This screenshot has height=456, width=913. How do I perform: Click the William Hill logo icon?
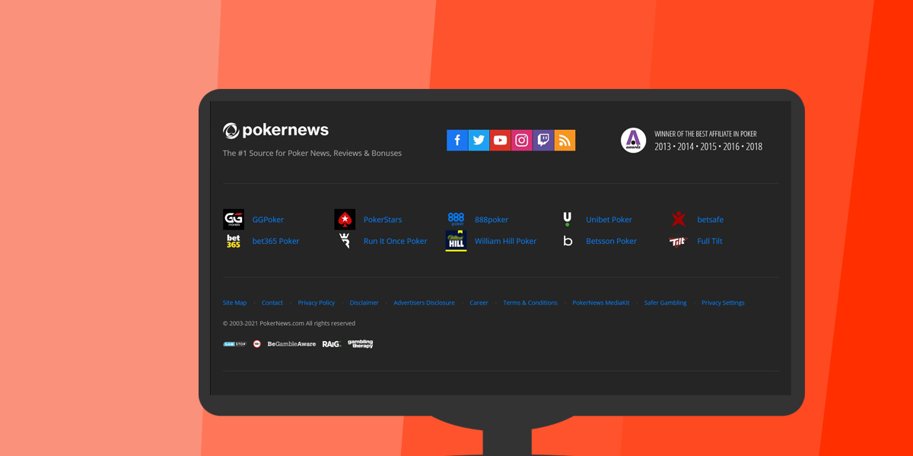click(456, 241)
